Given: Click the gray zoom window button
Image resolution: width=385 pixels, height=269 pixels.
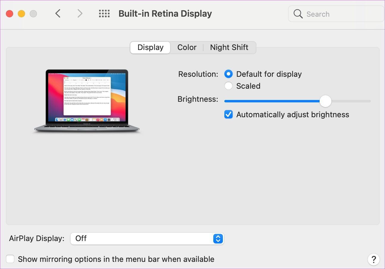Looking at the screenshot, I should [x=33, y=14].
